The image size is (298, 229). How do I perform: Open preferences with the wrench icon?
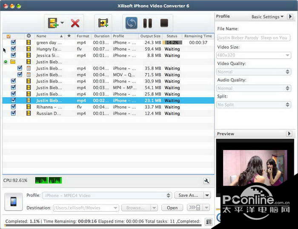[x=206, y=181]
